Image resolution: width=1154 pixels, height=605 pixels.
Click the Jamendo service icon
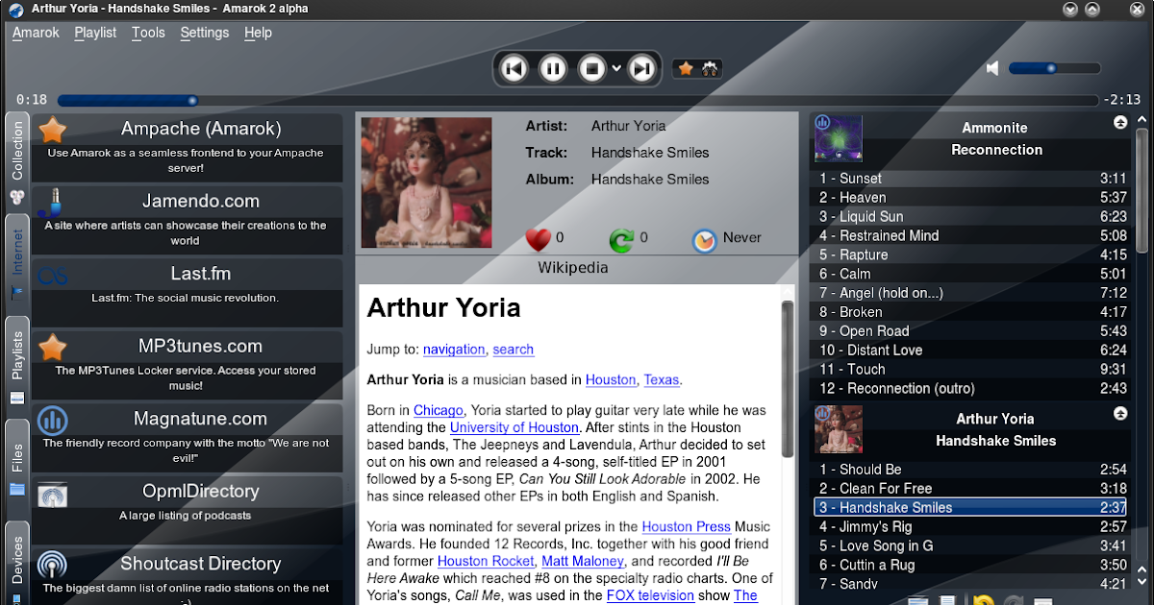pos(52,202)
